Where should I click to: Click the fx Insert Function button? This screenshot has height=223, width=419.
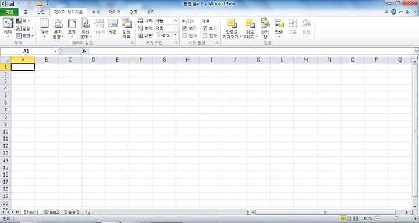84,51
